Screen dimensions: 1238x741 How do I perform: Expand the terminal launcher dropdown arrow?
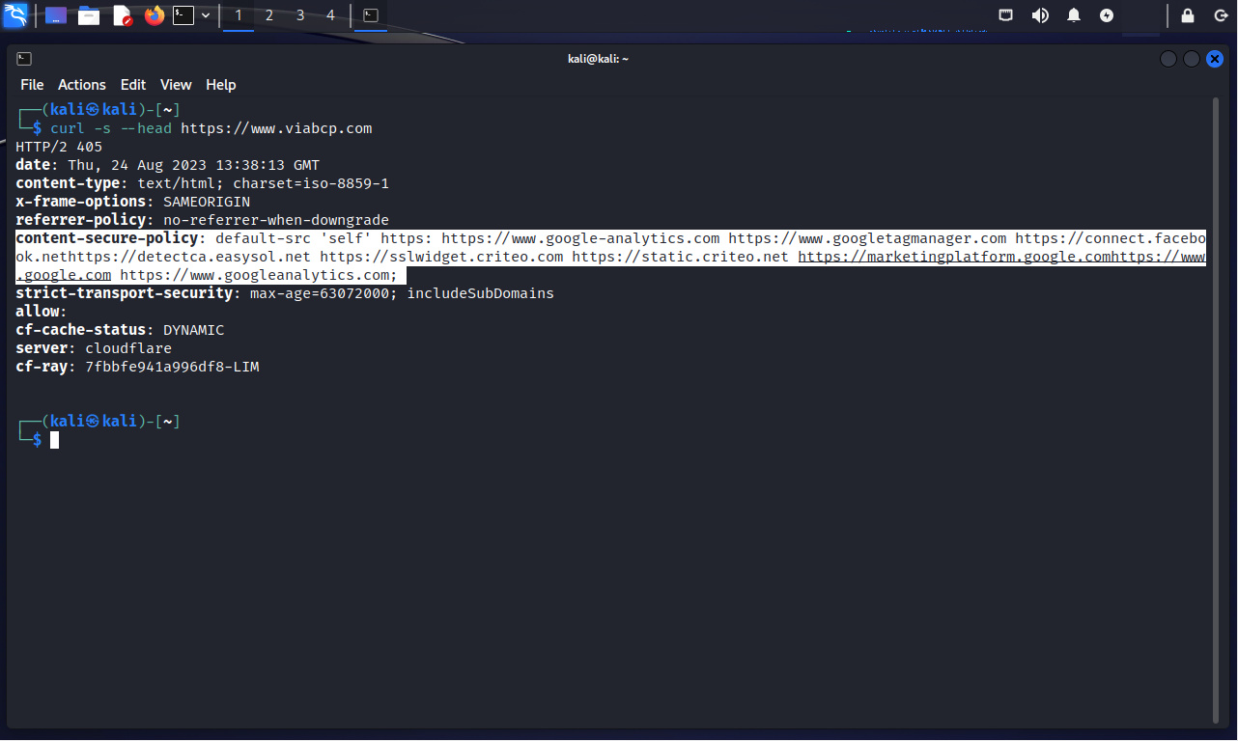pos(206,15)
